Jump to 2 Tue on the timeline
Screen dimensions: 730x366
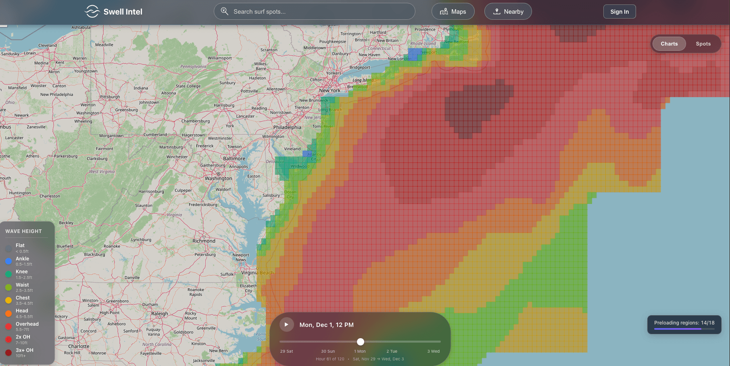[x=391, y=351]
